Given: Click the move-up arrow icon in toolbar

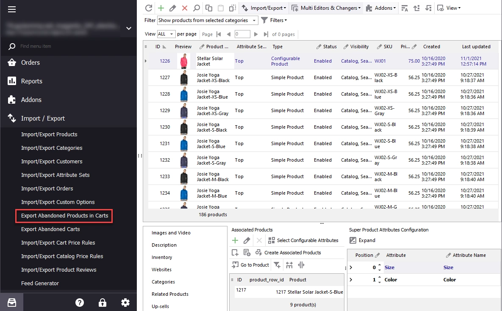Looking at the screenshot, I should (416, 8).
